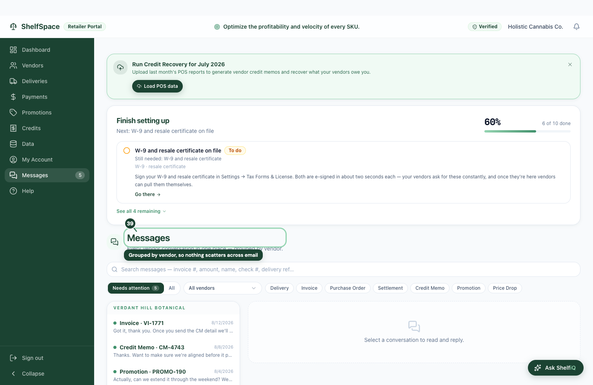Toggle the Purchase Order filter chip

coord(347,288)
